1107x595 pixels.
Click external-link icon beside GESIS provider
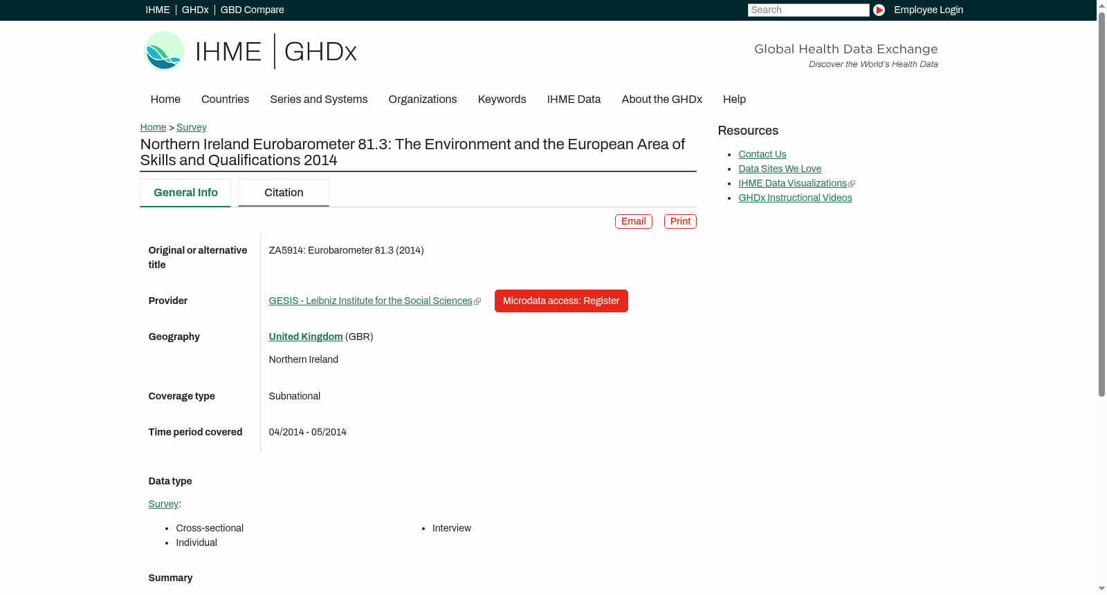[x=477, y=301]
